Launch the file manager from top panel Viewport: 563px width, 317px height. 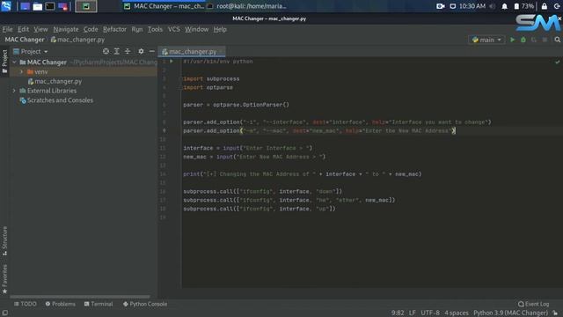(x=37, y=6)
